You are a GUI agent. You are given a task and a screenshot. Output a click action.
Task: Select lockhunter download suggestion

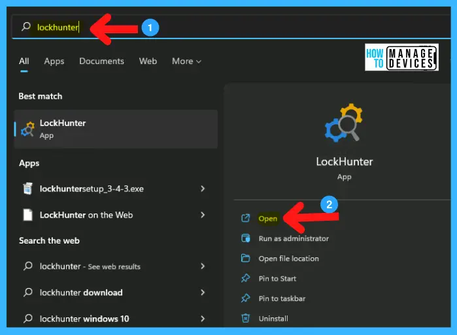[115, 292]
